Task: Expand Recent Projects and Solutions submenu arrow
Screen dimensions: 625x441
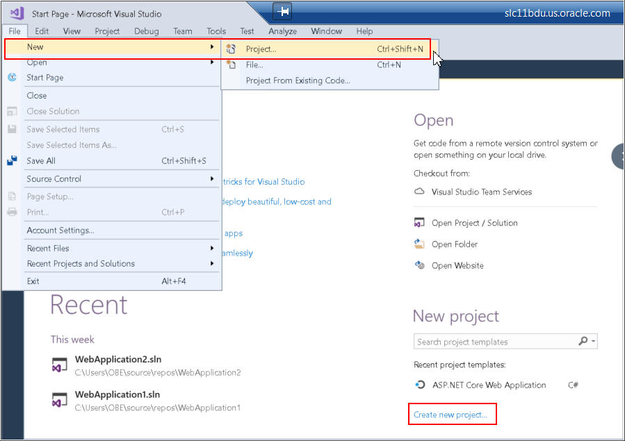Action: pyautogui.click(x=212, y=263)
